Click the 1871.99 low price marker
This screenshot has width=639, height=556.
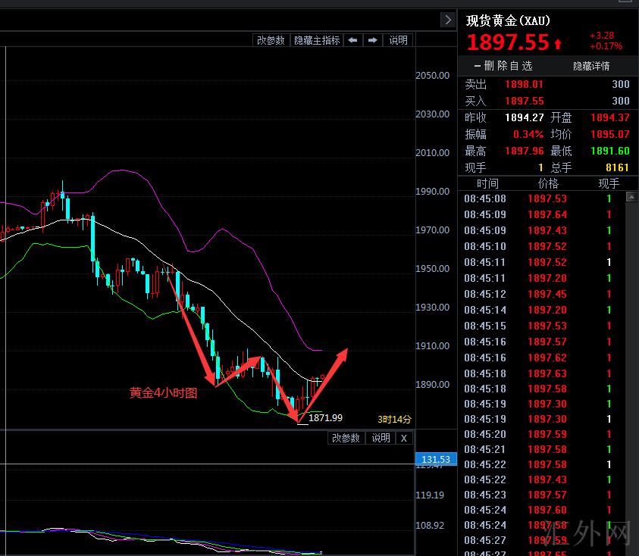point(325,417)
